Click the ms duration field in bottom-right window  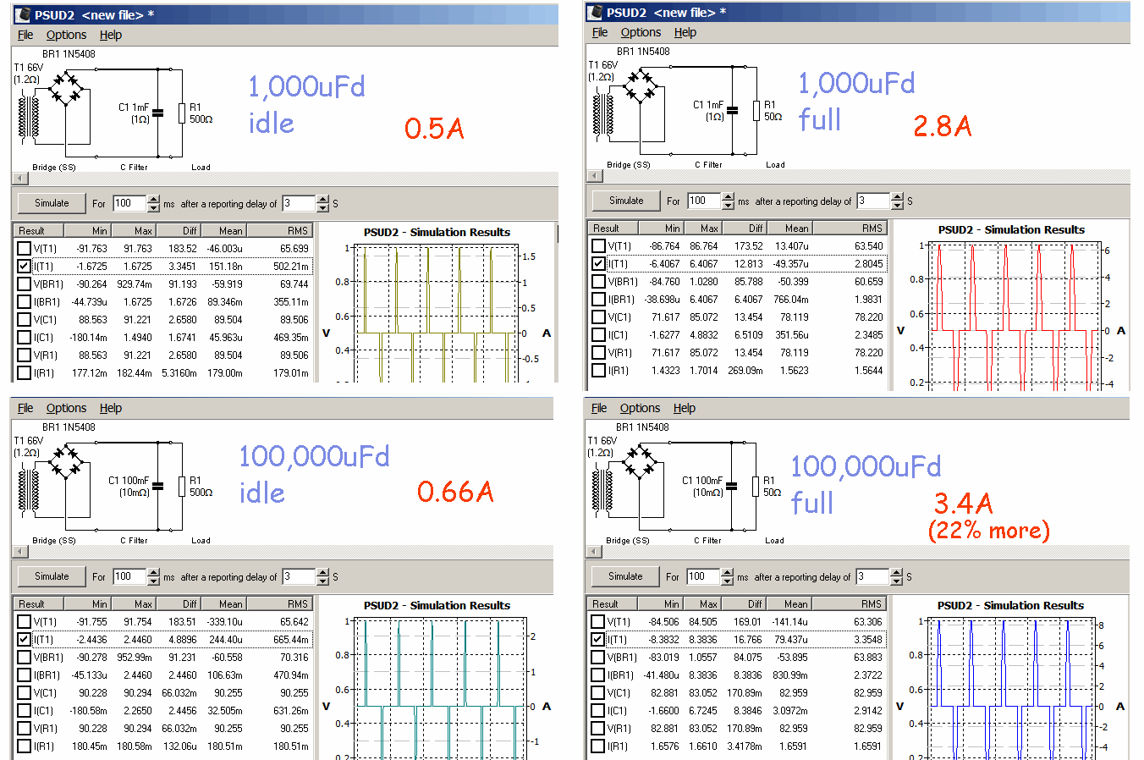pyautogui.click(x=704, y=576)
